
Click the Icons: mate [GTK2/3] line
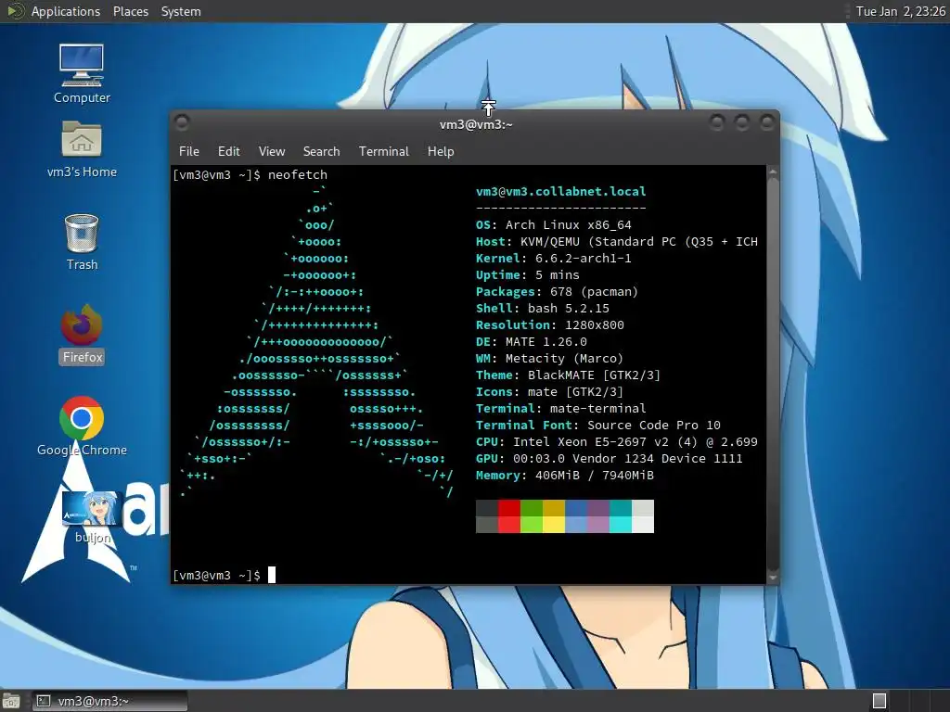549,392
